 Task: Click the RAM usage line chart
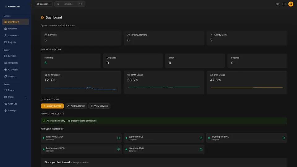coord(164,87)
